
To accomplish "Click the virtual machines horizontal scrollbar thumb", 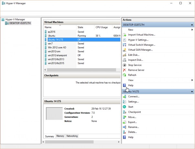I will click(x=81, y=70).
